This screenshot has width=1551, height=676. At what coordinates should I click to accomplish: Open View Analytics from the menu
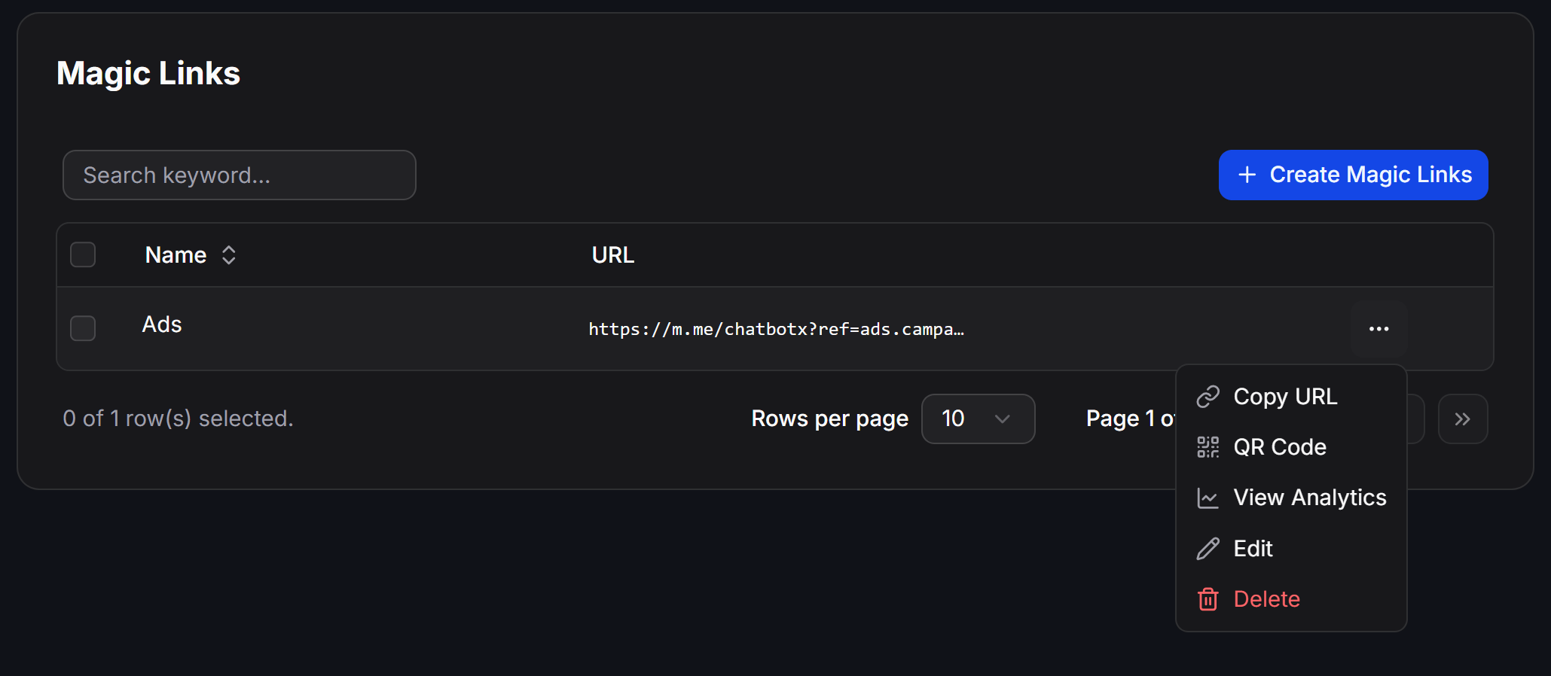tap(1291, 498)
